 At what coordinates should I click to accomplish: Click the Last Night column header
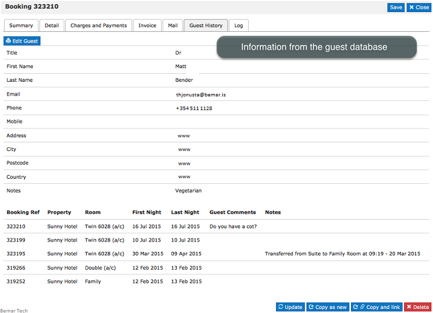(x=185, y=212)
